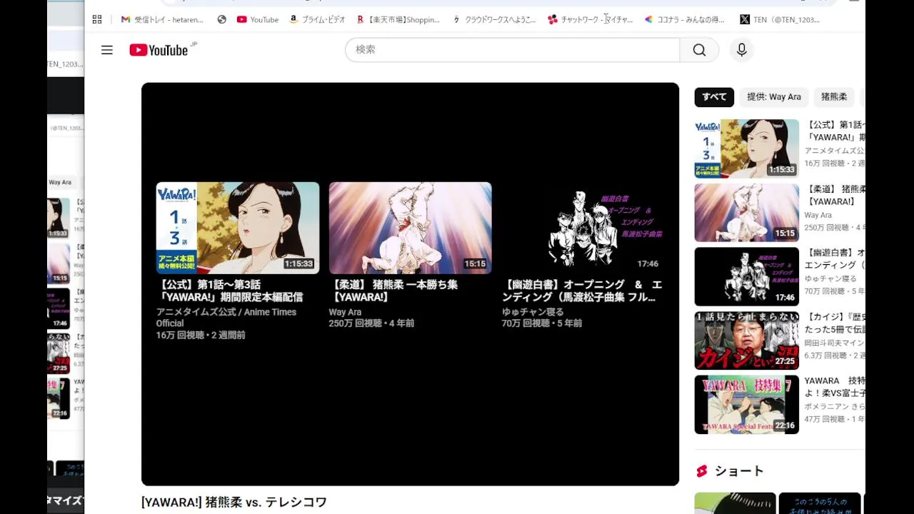Open the Gmail 受信トレイ bookmark

click(162, 19)
